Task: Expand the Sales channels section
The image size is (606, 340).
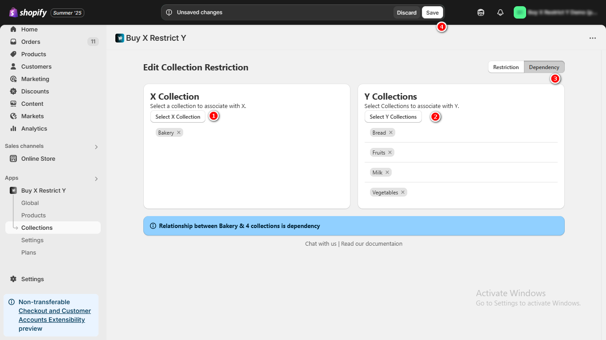Action: (x=96, y=147)
